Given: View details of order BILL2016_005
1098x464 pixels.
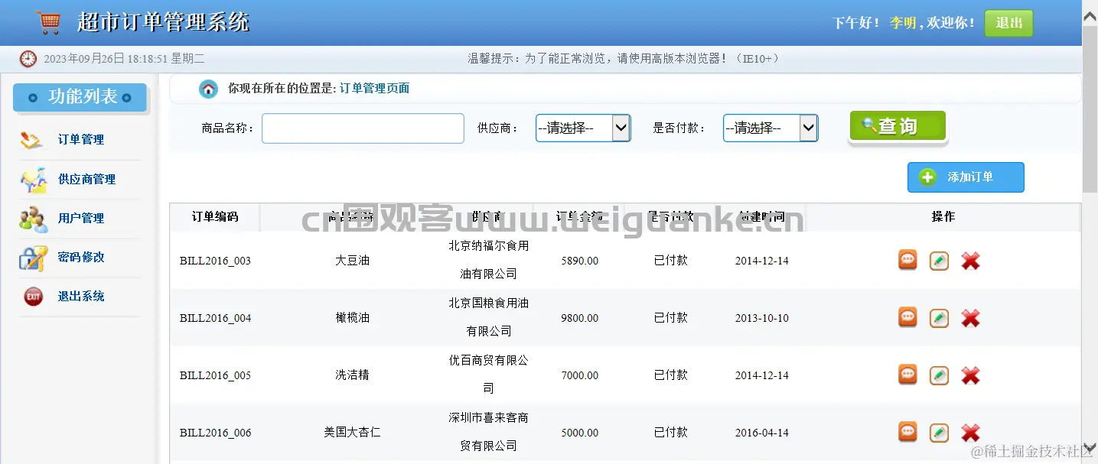Looking at the screenshot, I should [x=908, y=375].
